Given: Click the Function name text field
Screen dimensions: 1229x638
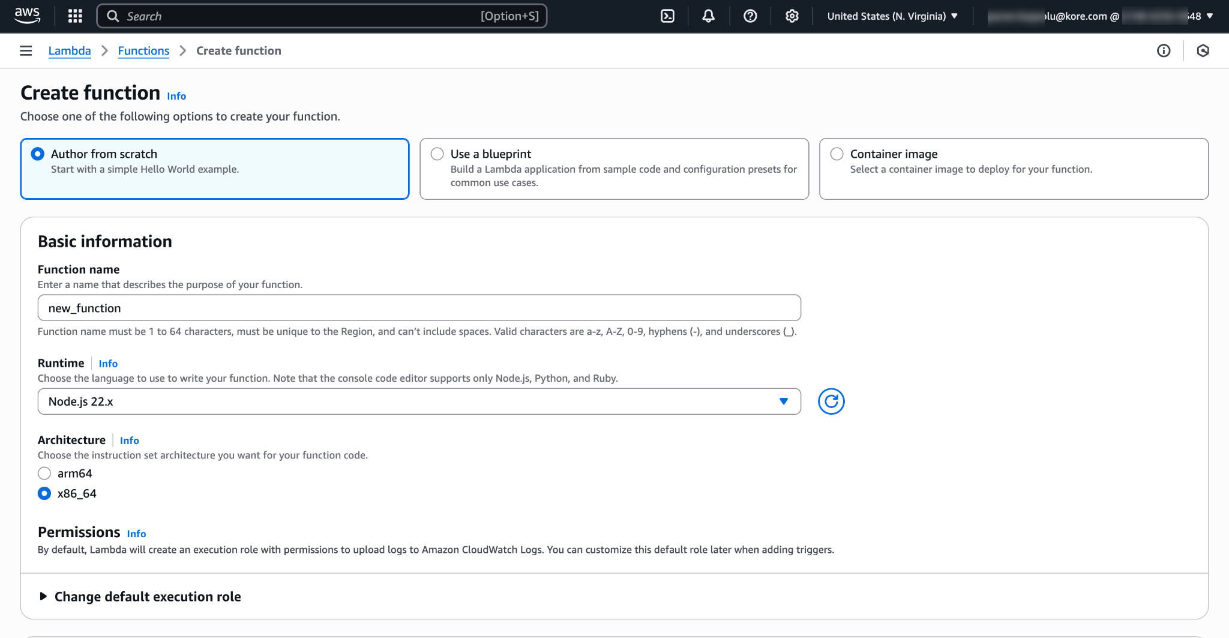Looking at the screenshot, I should [x=419, y=308].
